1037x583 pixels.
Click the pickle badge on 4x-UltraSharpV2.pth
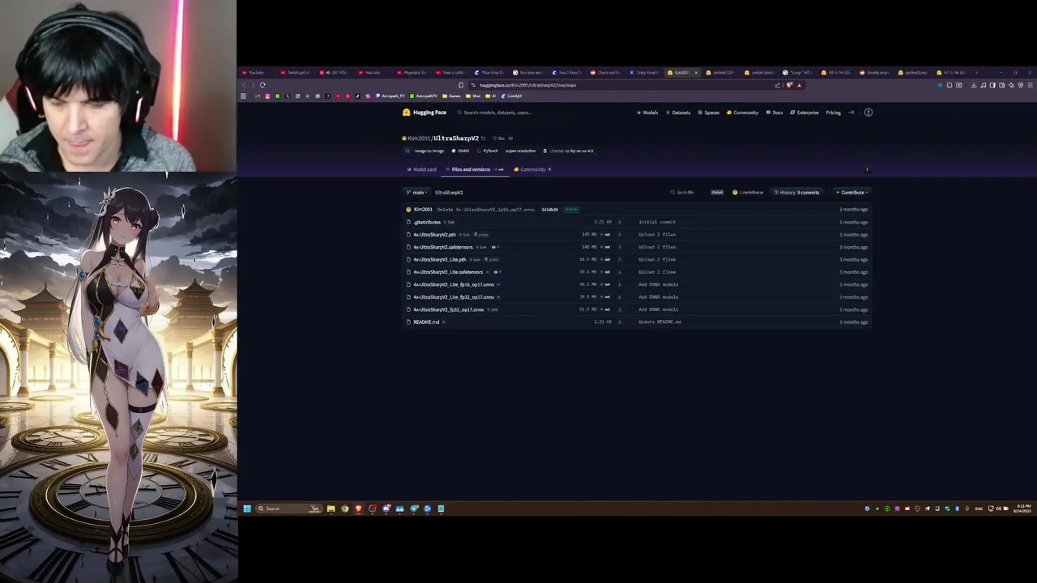tap(481, 235)
